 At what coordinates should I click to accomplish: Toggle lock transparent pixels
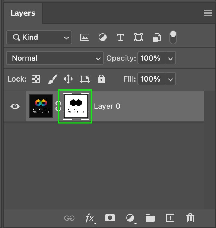tap(36, 79)
